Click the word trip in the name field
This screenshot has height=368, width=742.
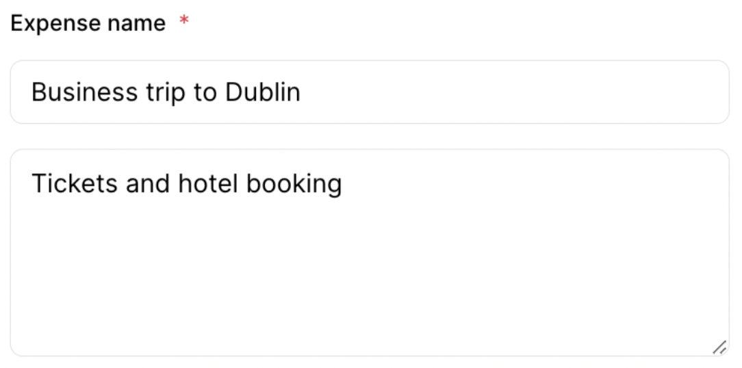(165, 92)
